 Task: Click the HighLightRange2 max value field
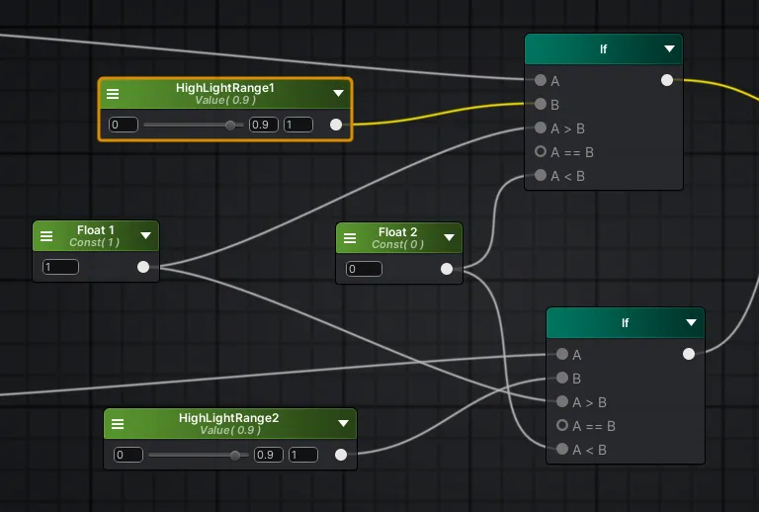tap(302, 455)
